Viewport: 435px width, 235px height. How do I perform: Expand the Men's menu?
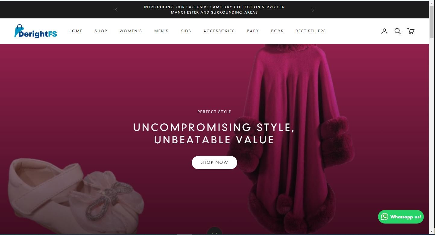pos(161,31)
